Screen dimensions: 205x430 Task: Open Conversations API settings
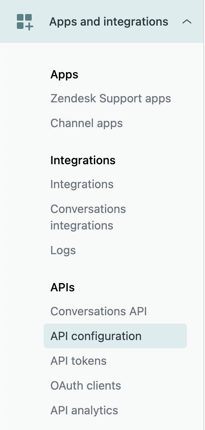coord(98,311)
